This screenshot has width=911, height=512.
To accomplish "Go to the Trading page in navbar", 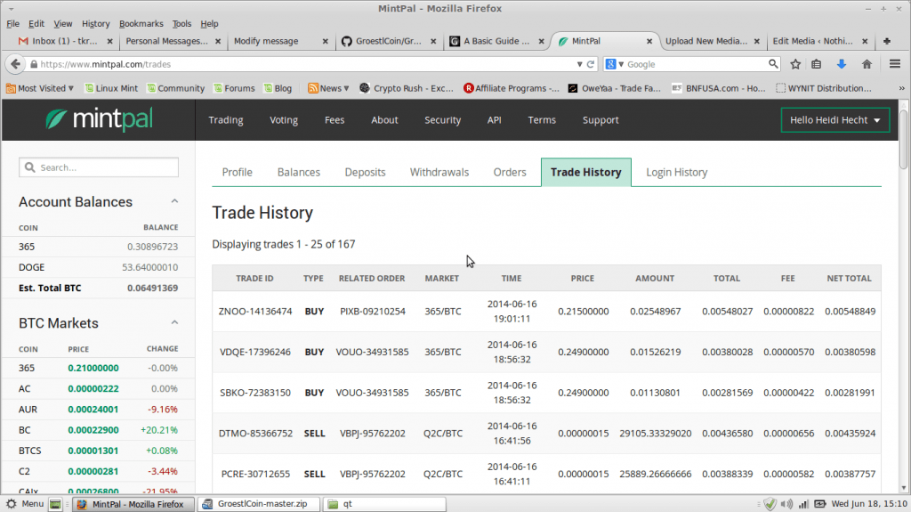I will (x=226, y=120).
